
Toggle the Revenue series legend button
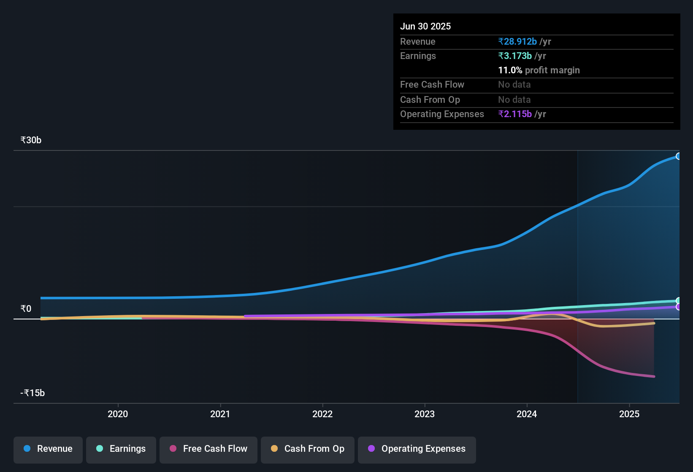coord(48,450)
